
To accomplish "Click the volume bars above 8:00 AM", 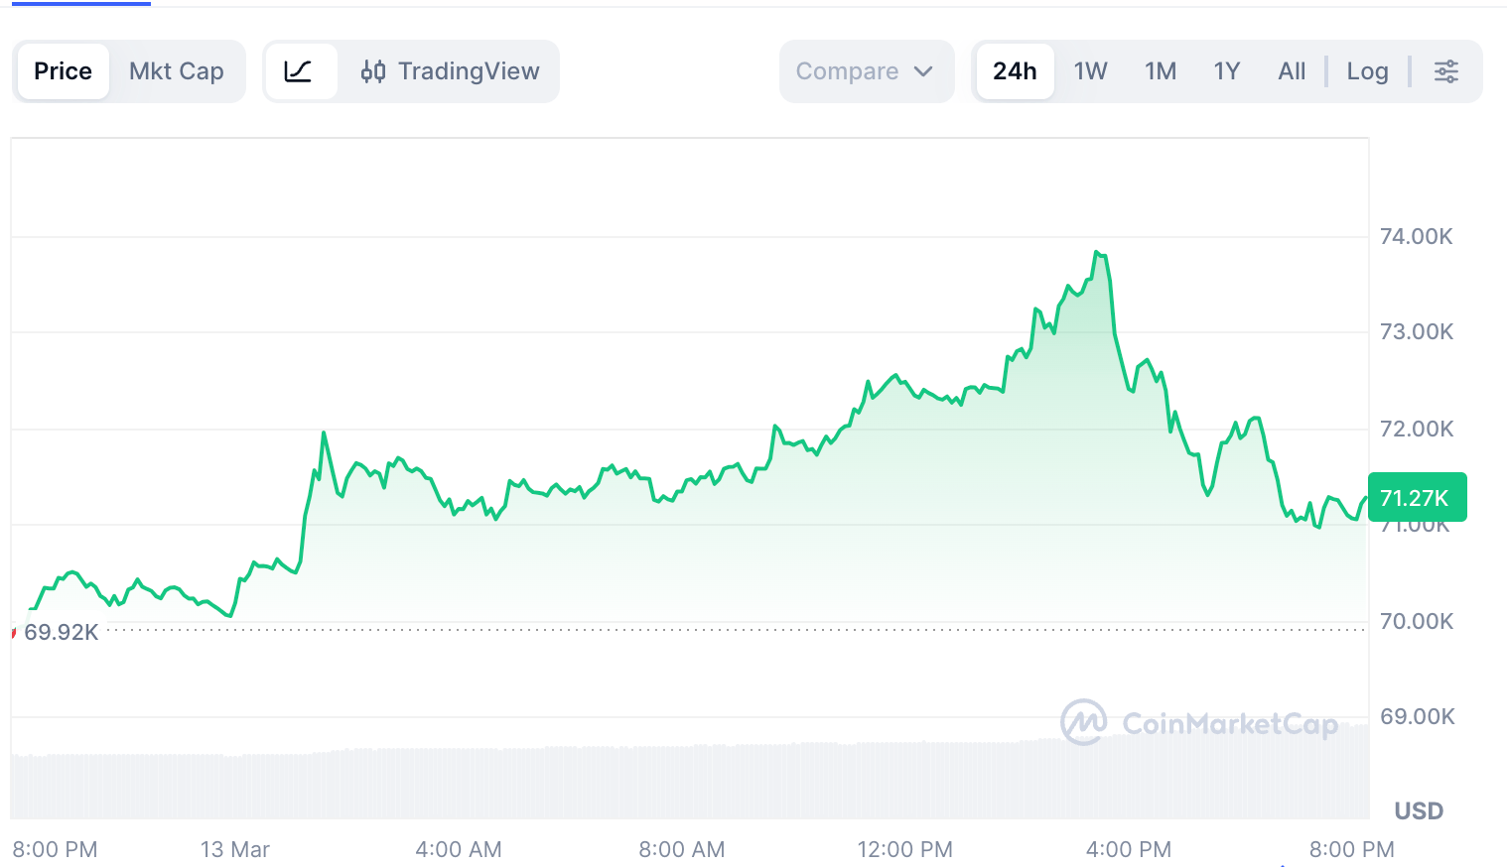I will click(682, 782).
